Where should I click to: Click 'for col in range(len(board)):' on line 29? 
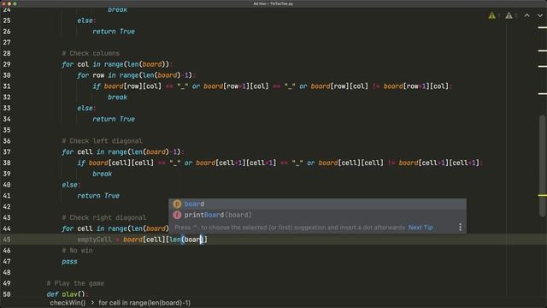tap(118, 64)
